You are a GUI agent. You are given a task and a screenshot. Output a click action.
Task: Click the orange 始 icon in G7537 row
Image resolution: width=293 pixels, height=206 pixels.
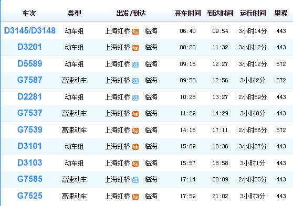(135, 114)
